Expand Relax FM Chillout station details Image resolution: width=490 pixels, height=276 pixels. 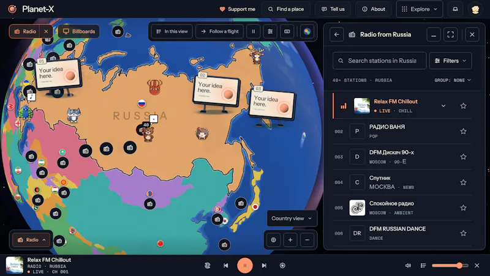coord(443,106)
